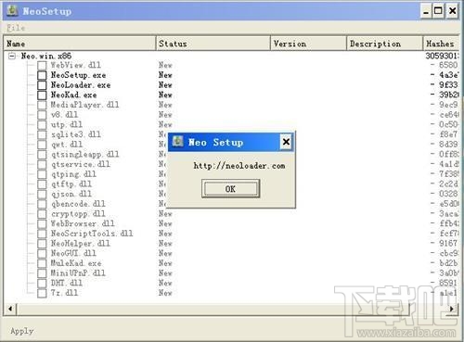Check the qwt.dll checkbox
Image resolution: width=464 pixels, height=342 pixels.
[x=42, y=145]
